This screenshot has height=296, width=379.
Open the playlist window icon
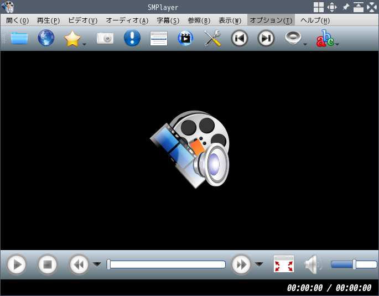pyautogui.click(x=159, y=38)
